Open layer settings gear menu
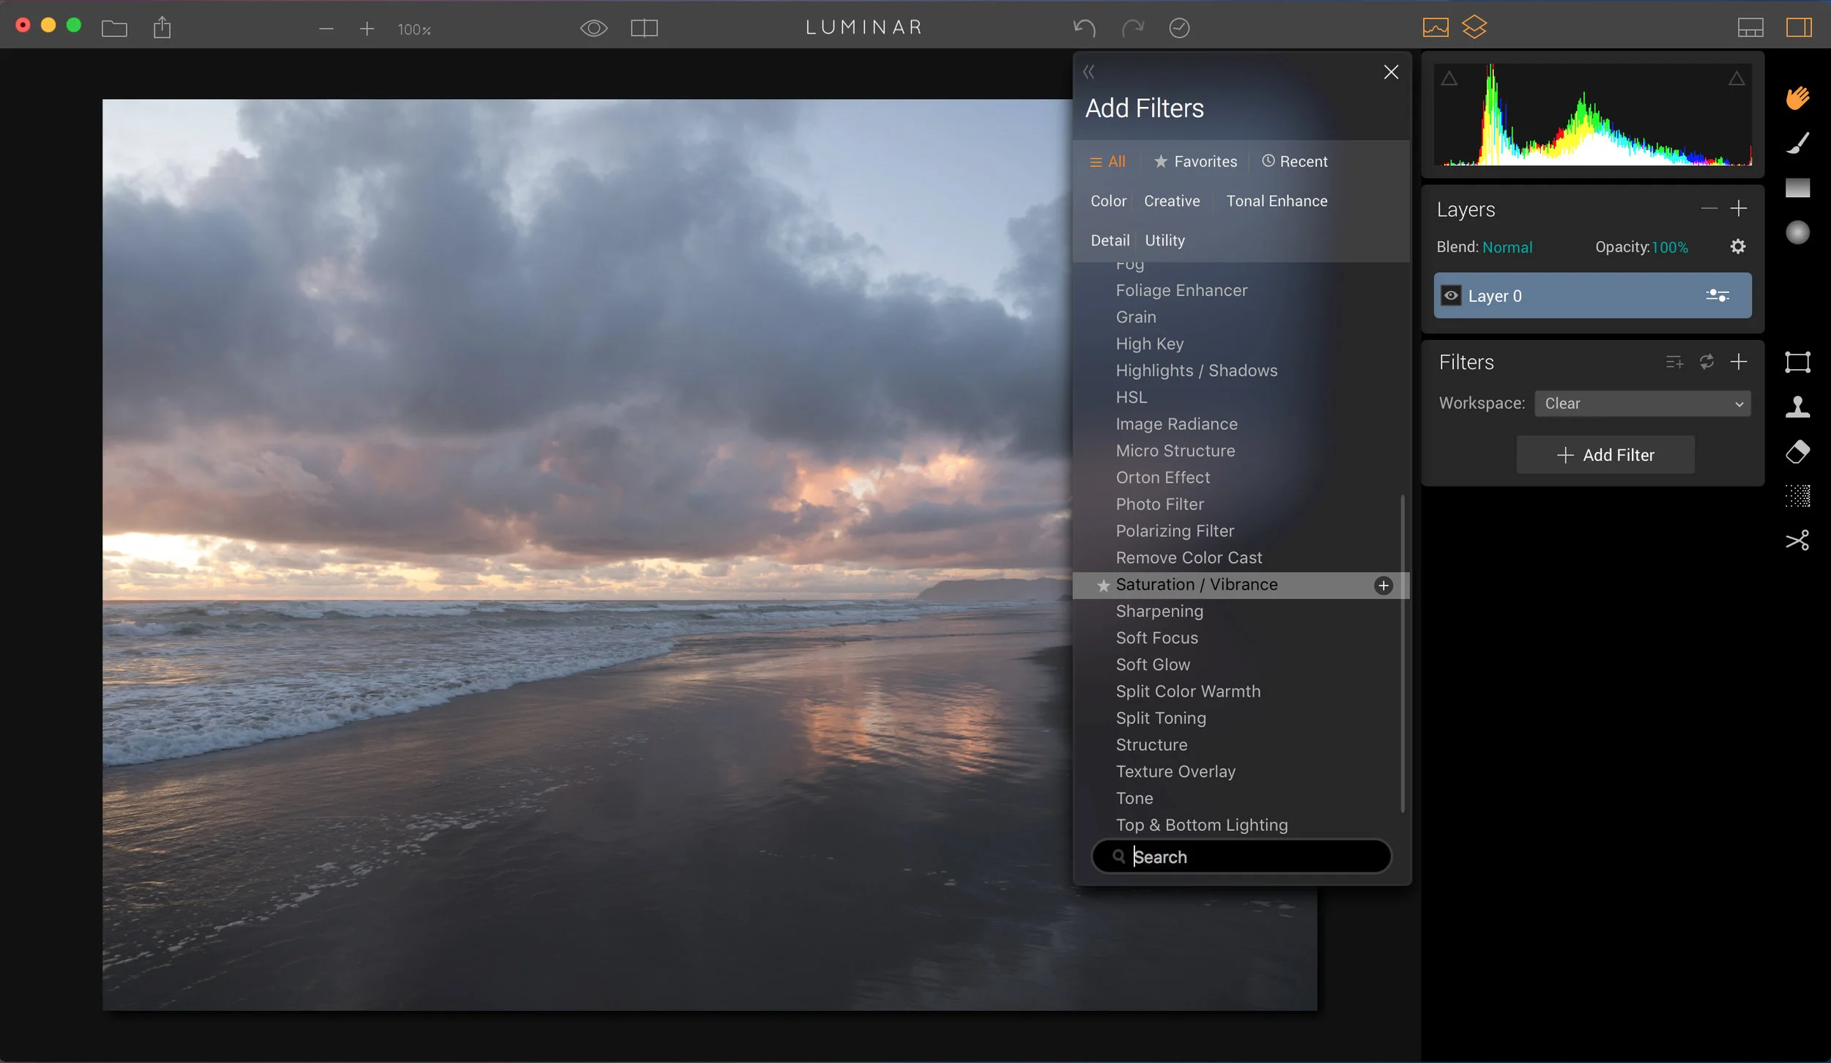1831x1063 pixels. tap(1737, 247)
